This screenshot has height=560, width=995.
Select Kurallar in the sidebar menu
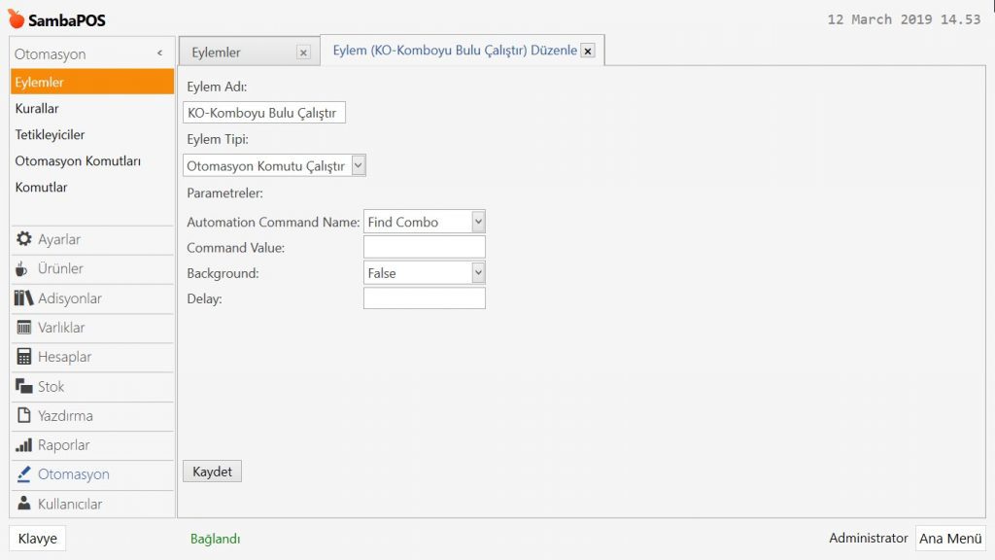tap(37, 109)
